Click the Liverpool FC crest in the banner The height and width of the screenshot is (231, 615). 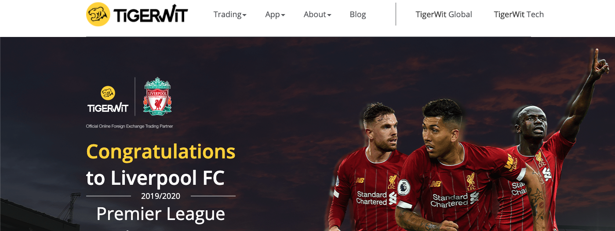tap(157, 97)
